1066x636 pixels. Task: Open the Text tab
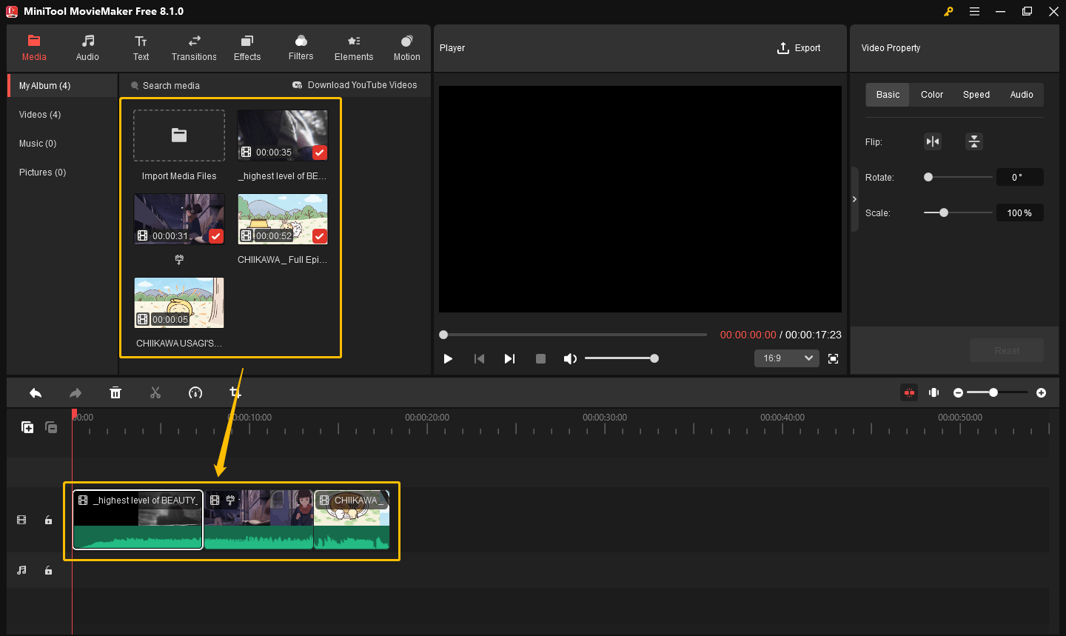(x=141, y=47)
